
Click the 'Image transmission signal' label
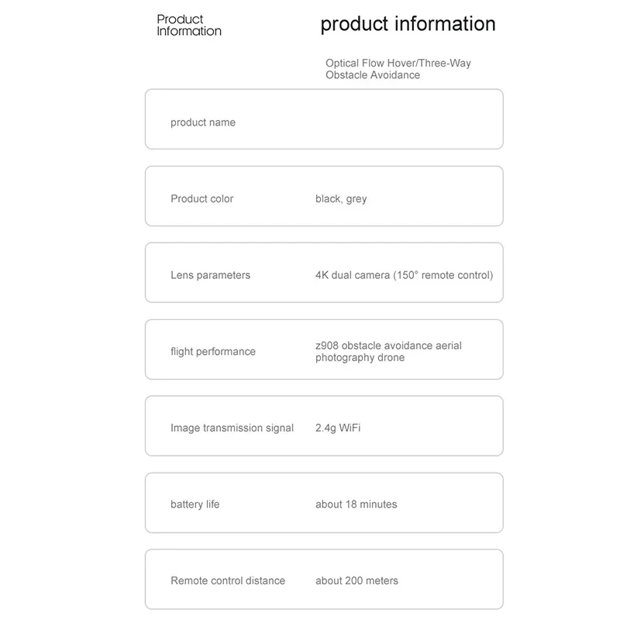[x=232, y=428]
